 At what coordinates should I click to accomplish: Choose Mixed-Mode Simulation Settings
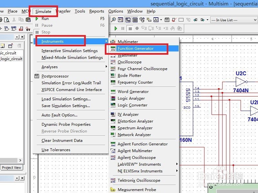(x=71, y=58)
